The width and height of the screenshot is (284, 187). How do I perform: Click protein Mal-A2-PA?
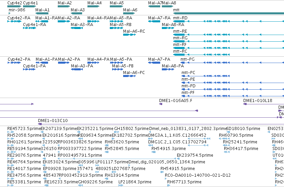(64, 63)
